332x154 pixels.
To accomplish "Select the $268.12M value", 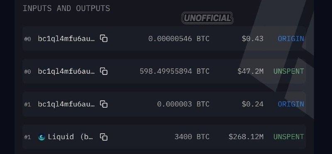I will tap(246, 137).
